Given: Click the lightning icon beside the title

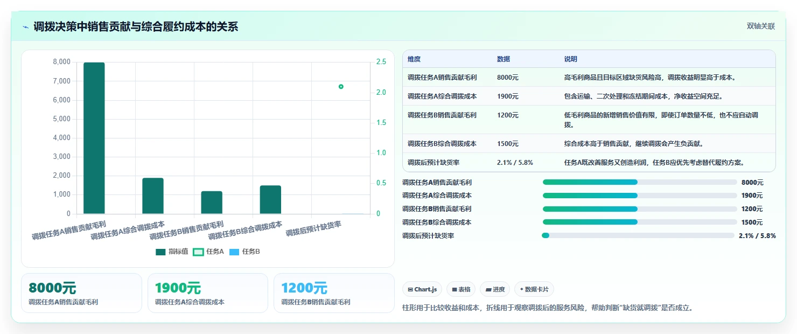Looking at the screenshot, I should click(x=25, y=27).
